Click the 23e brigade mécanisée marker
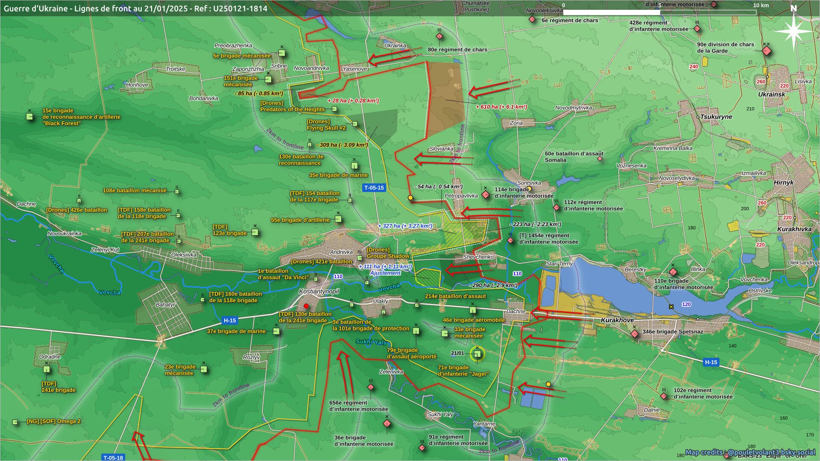This screenshot has width=820, height=461. point(204,369)
